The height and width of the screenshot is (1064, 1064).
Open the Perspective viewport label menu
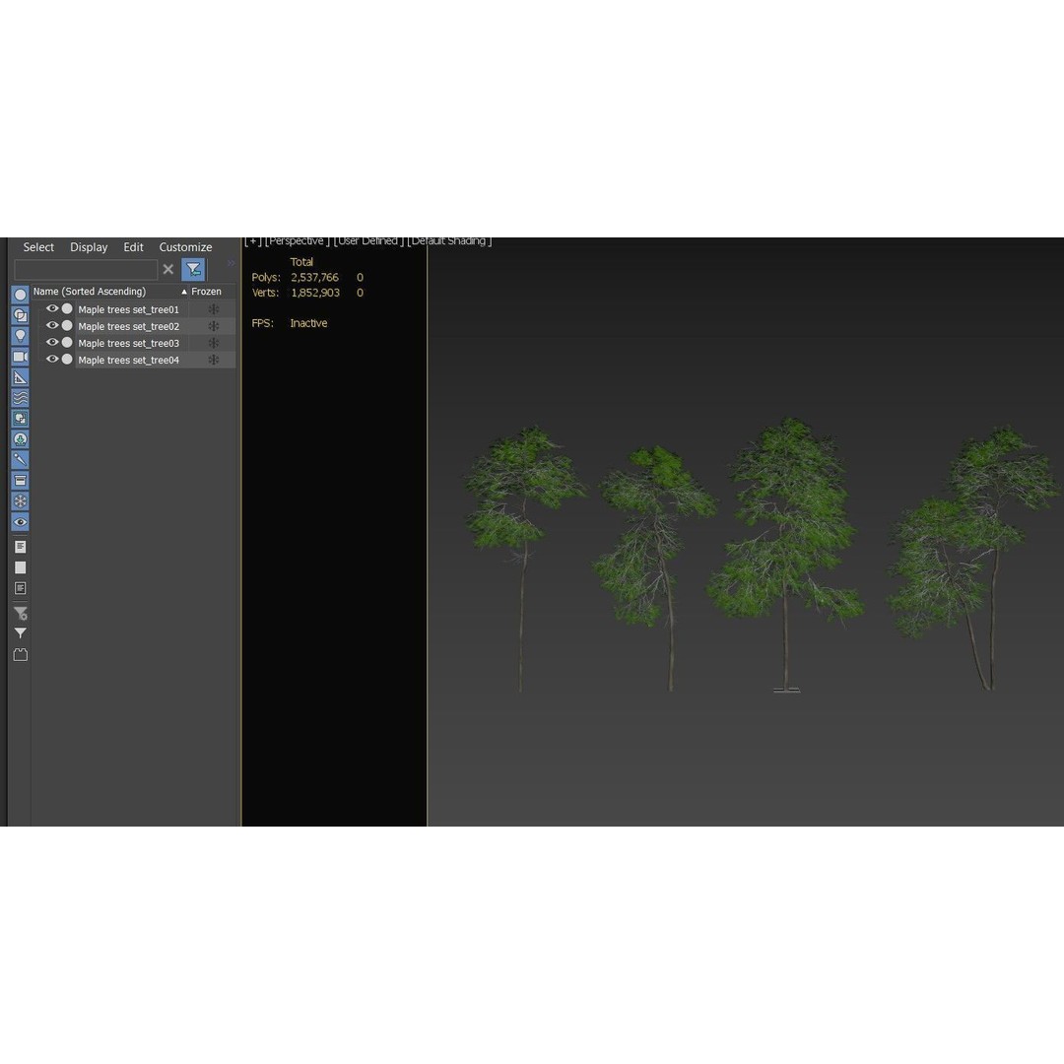click(298, 241)
